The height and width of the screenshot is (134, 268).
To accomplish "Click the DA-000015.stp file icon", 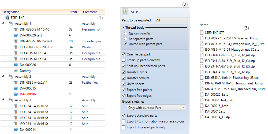I will point(202,111).
